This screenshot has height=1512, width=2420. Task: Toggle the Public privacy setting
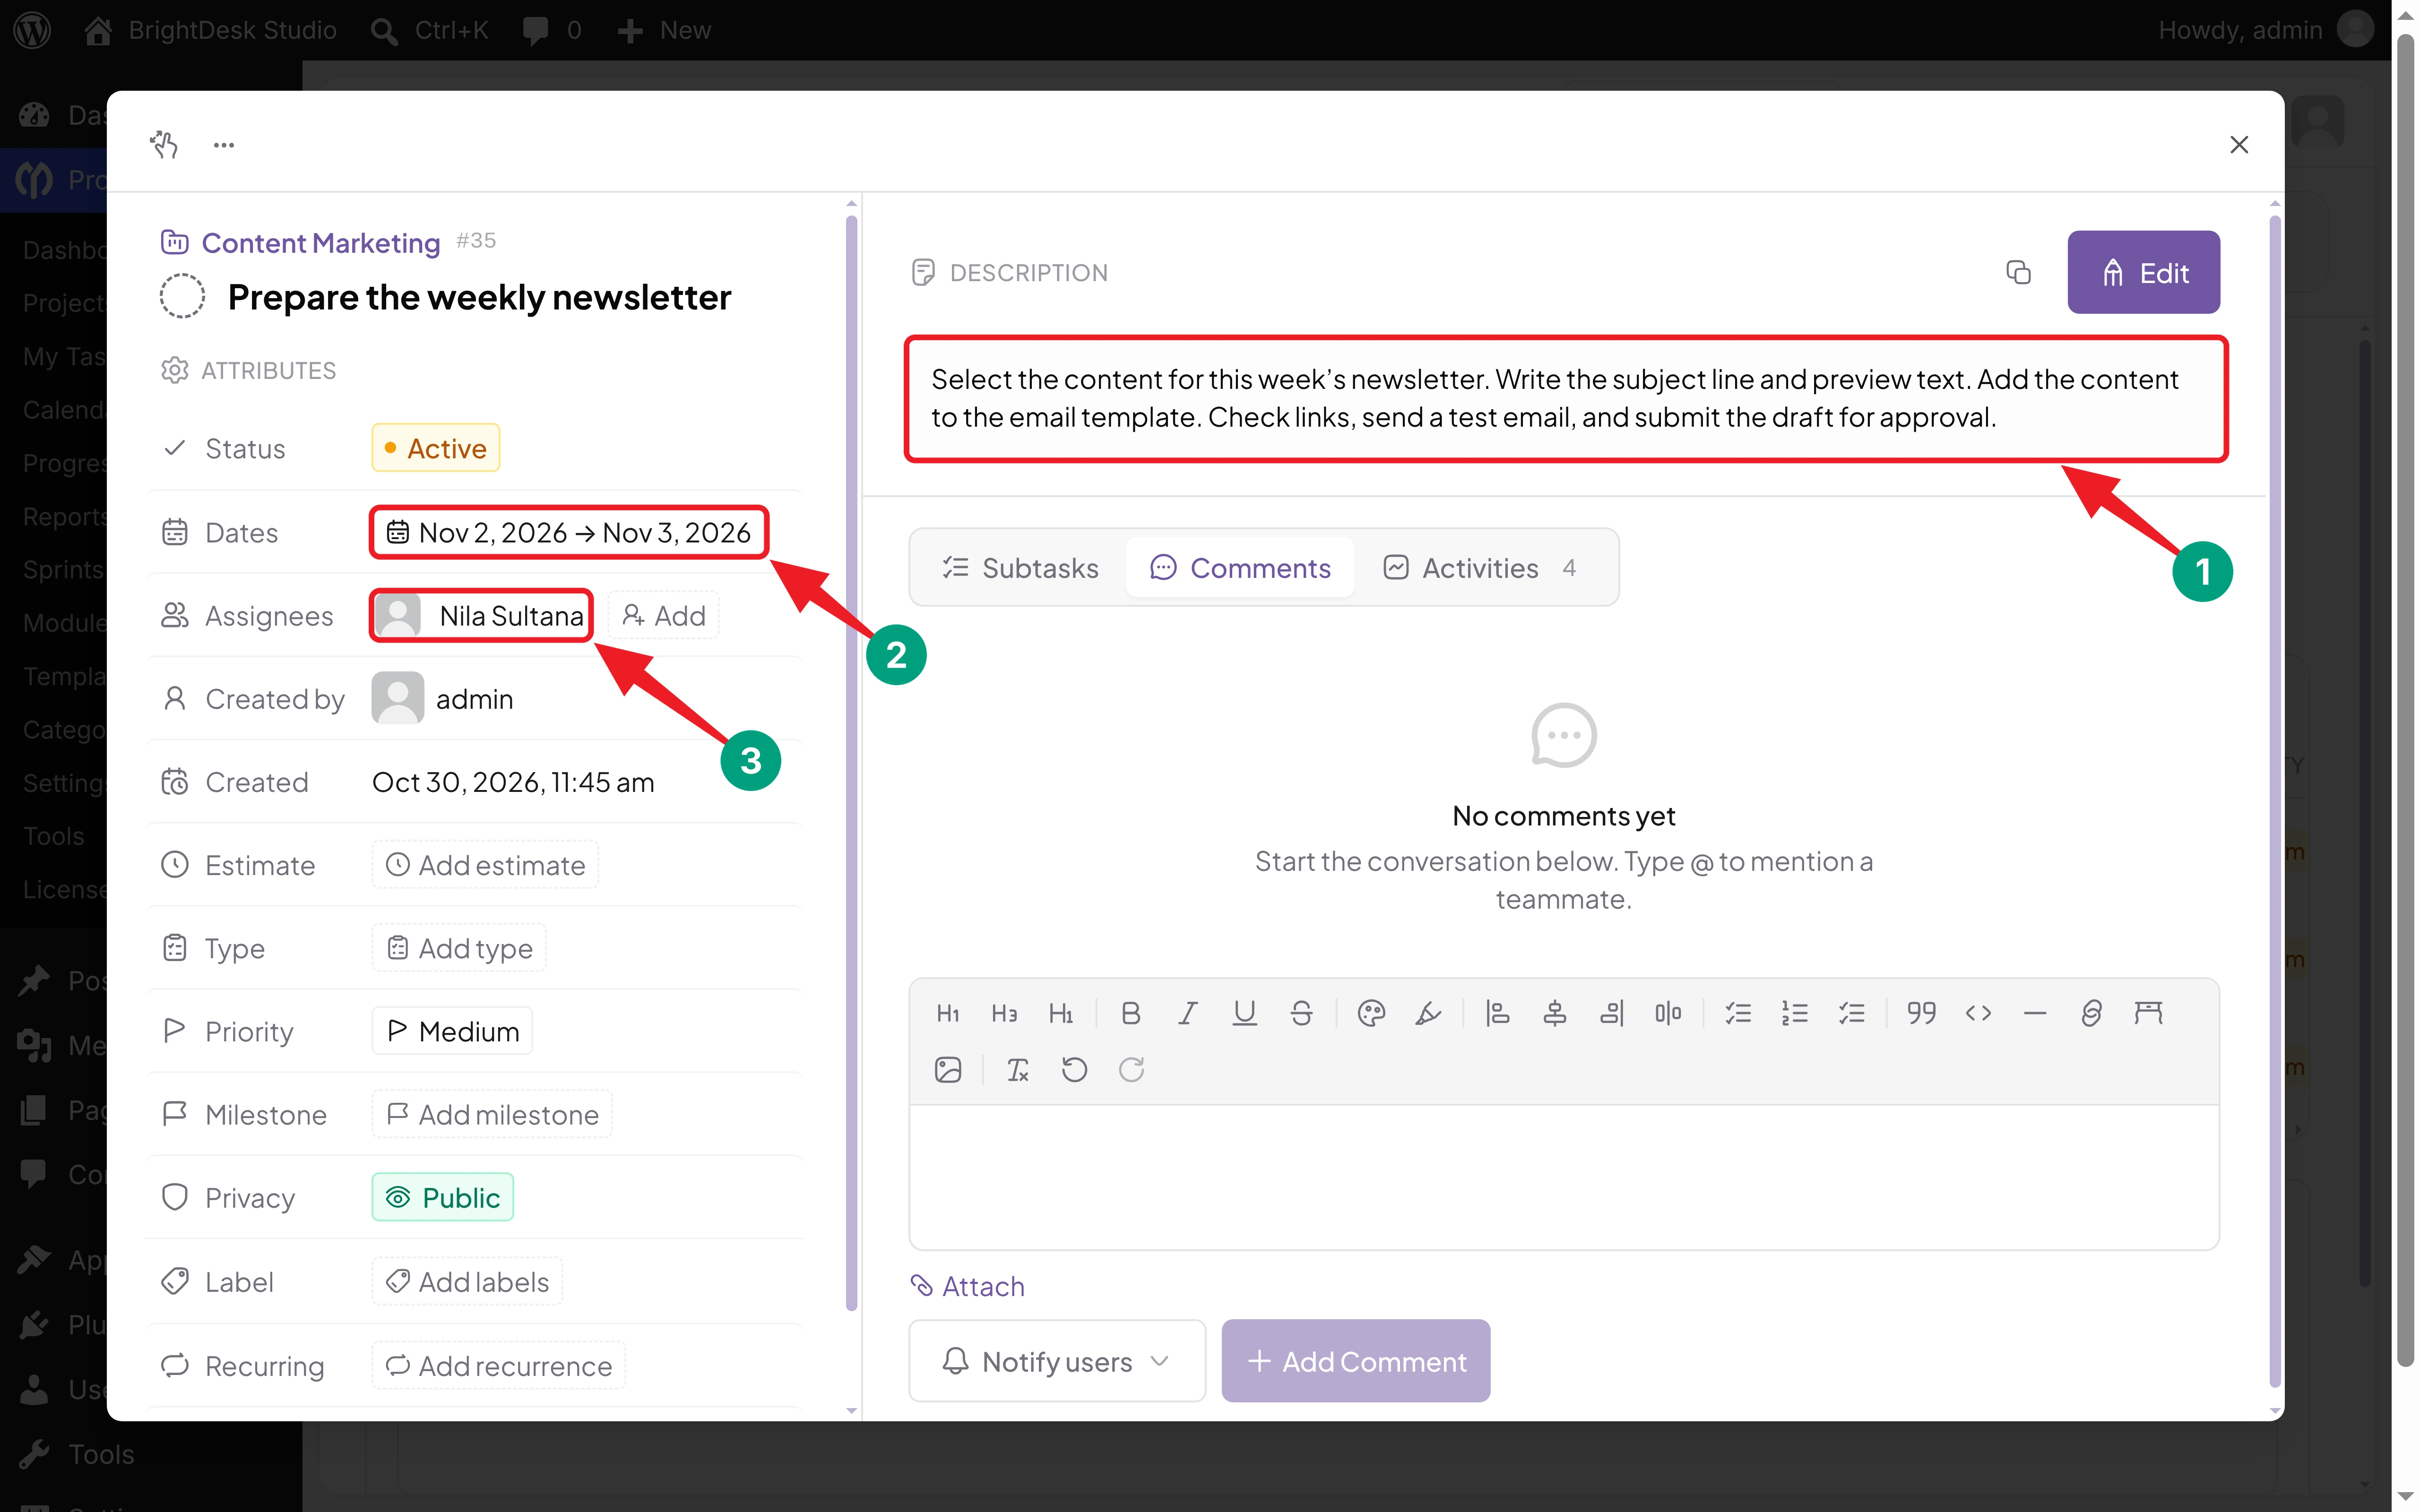coord(443,1197)
